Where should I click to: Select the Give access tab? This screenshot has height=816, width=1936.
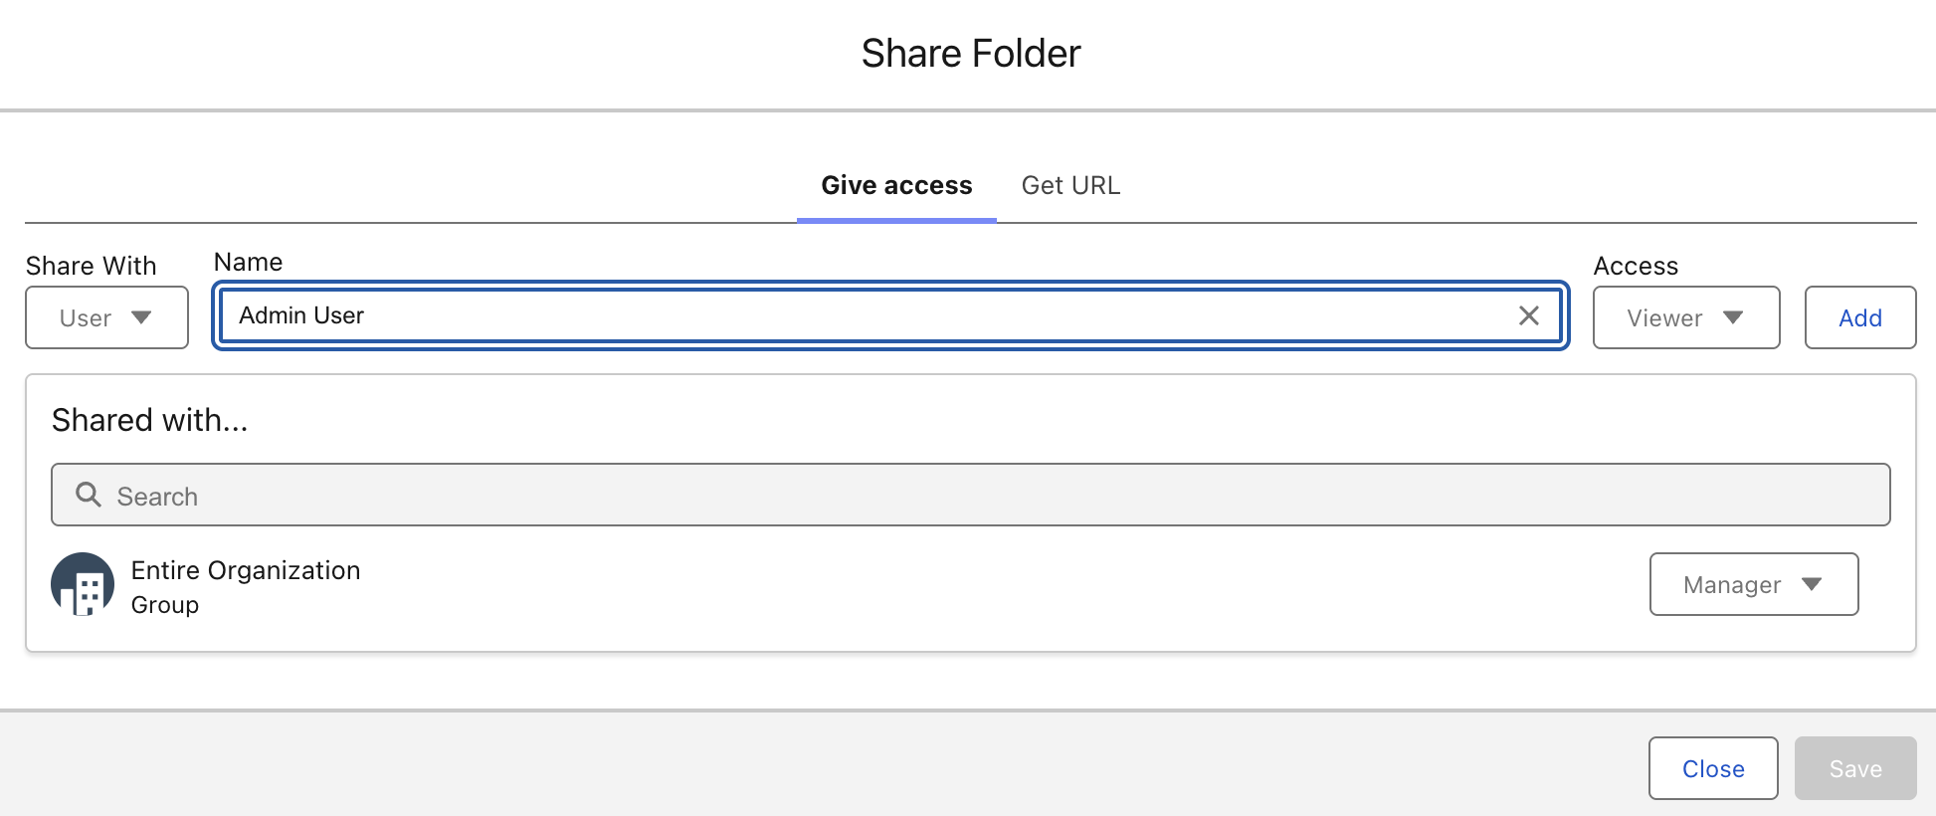pos(896,185)
